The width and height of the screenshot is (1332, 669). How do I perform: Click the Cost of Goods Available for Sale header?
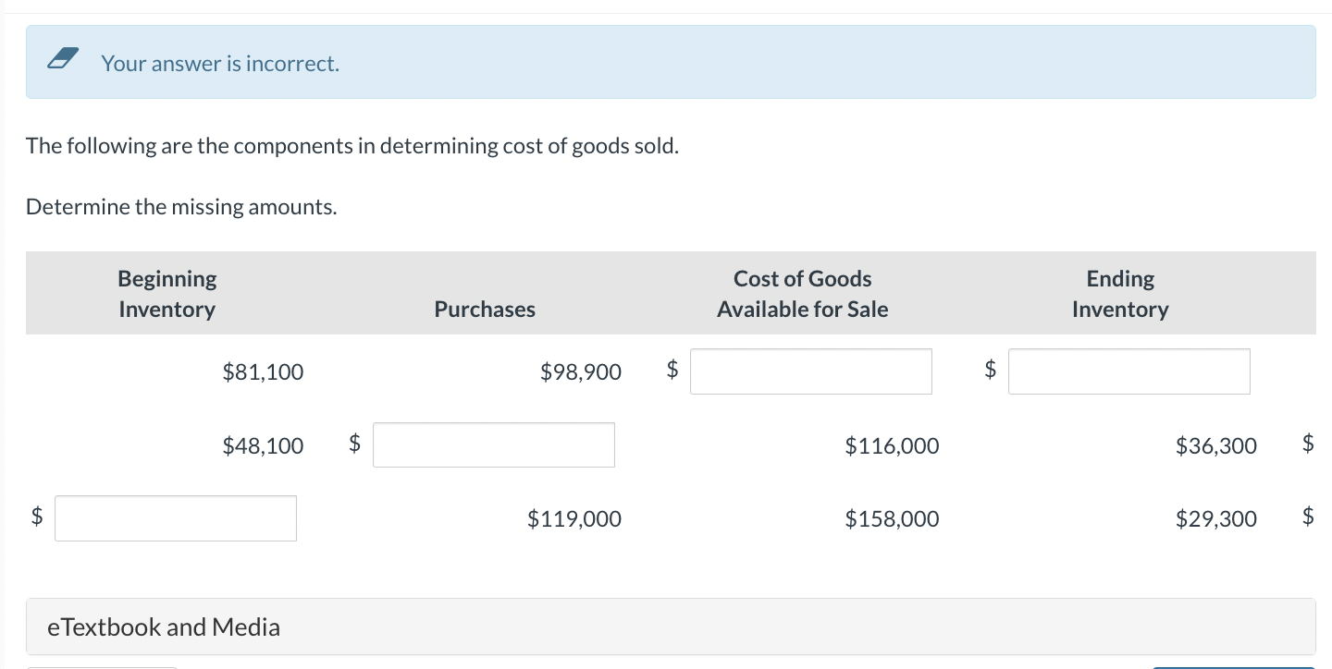[x=801, y=293]
